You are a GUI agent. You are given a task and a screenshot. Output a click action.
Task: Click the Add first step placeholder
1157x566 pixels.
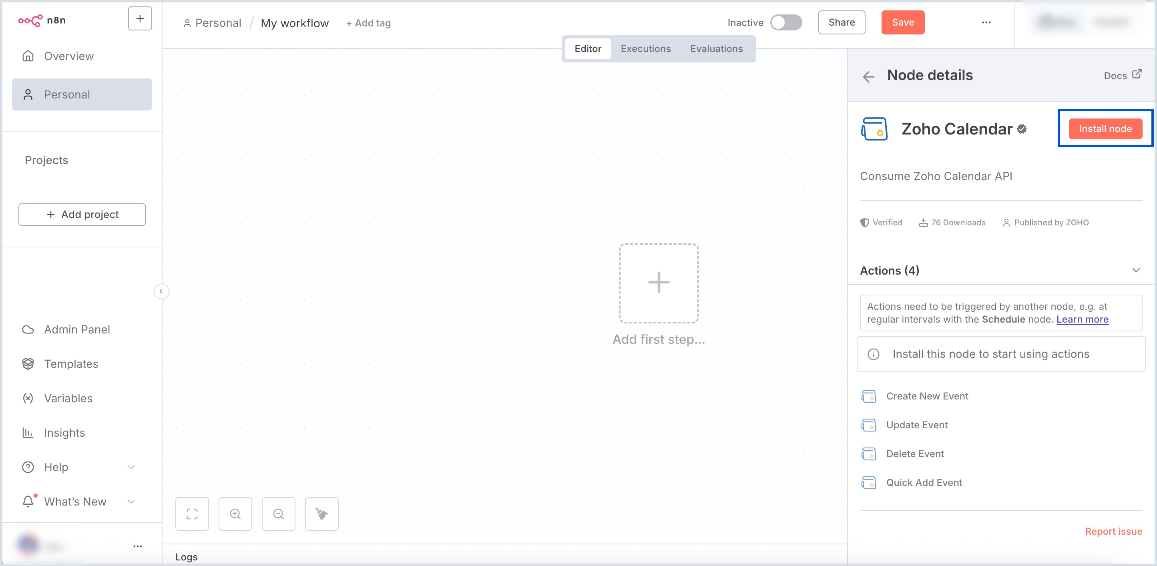click(659, 283)
